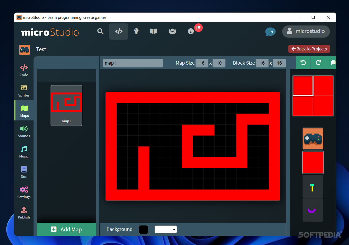Switch language with the EN bubble

270,32
